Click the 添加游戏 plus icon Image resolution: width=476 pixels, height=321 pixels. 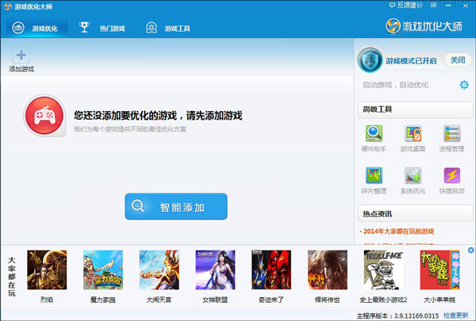coord(21,57)
